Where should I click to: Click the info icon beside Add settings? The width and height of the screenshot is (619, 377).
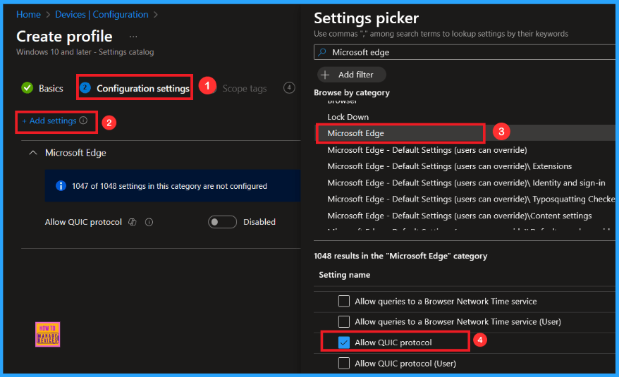pyautogui.click(x=83, y=120)
